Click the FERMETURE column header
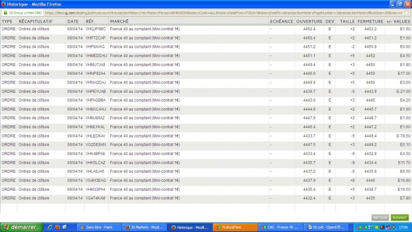The width and height of the screenshot is (412, 232). point(370,21)
